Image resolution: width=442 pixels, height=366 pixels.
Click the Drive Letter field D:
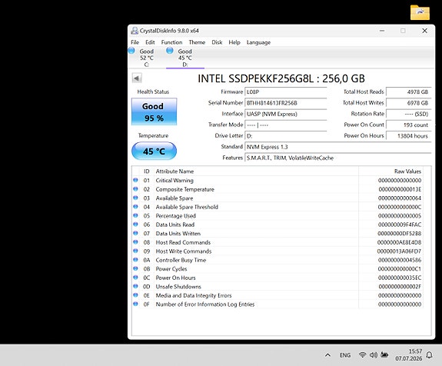click(285, 136)
